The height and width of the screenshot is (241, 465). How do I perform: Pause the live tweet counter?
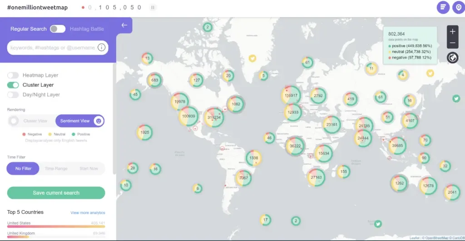[x=153, y=7]
